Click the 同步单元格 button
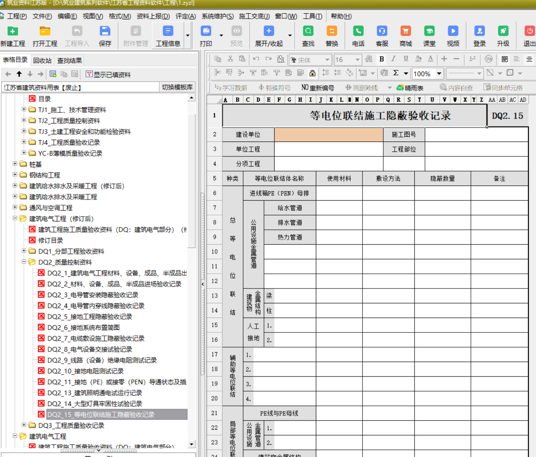 pyautogui.click(x=503, y=88)
